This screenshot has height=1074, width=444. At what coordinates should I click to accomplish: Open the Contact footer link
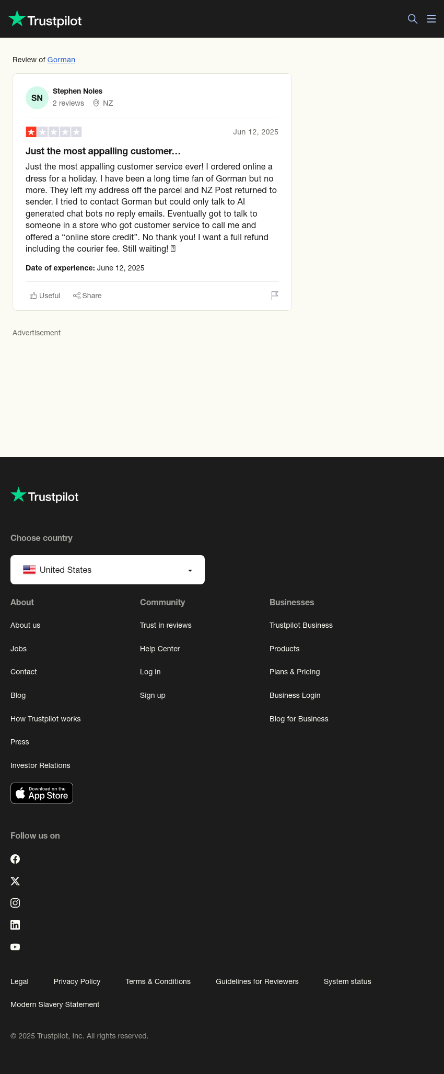pyautogui.click(x=24, y=672)
